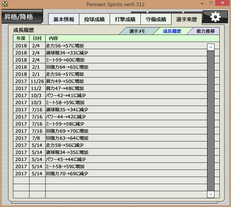Image resolution: width=231 pixels, height=207 pixels.
Task: Click the 11/2 date cell
Action: [x=37, y=88]
